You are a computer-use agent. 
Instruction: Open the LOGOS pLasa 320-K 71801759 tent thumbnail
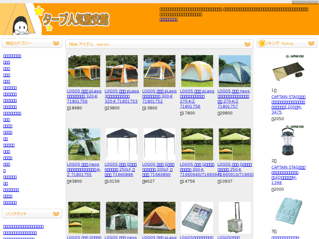(x=84, y=71)
